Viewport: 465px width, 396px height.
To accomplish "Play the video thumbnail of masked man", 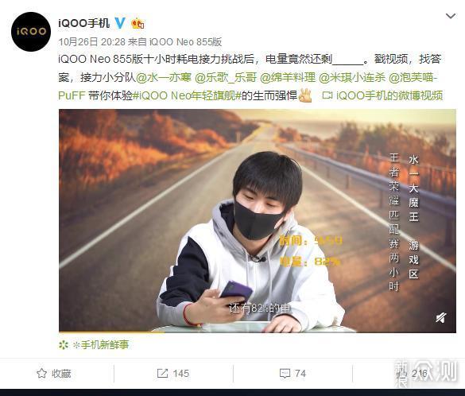I will tap(258, 221).
